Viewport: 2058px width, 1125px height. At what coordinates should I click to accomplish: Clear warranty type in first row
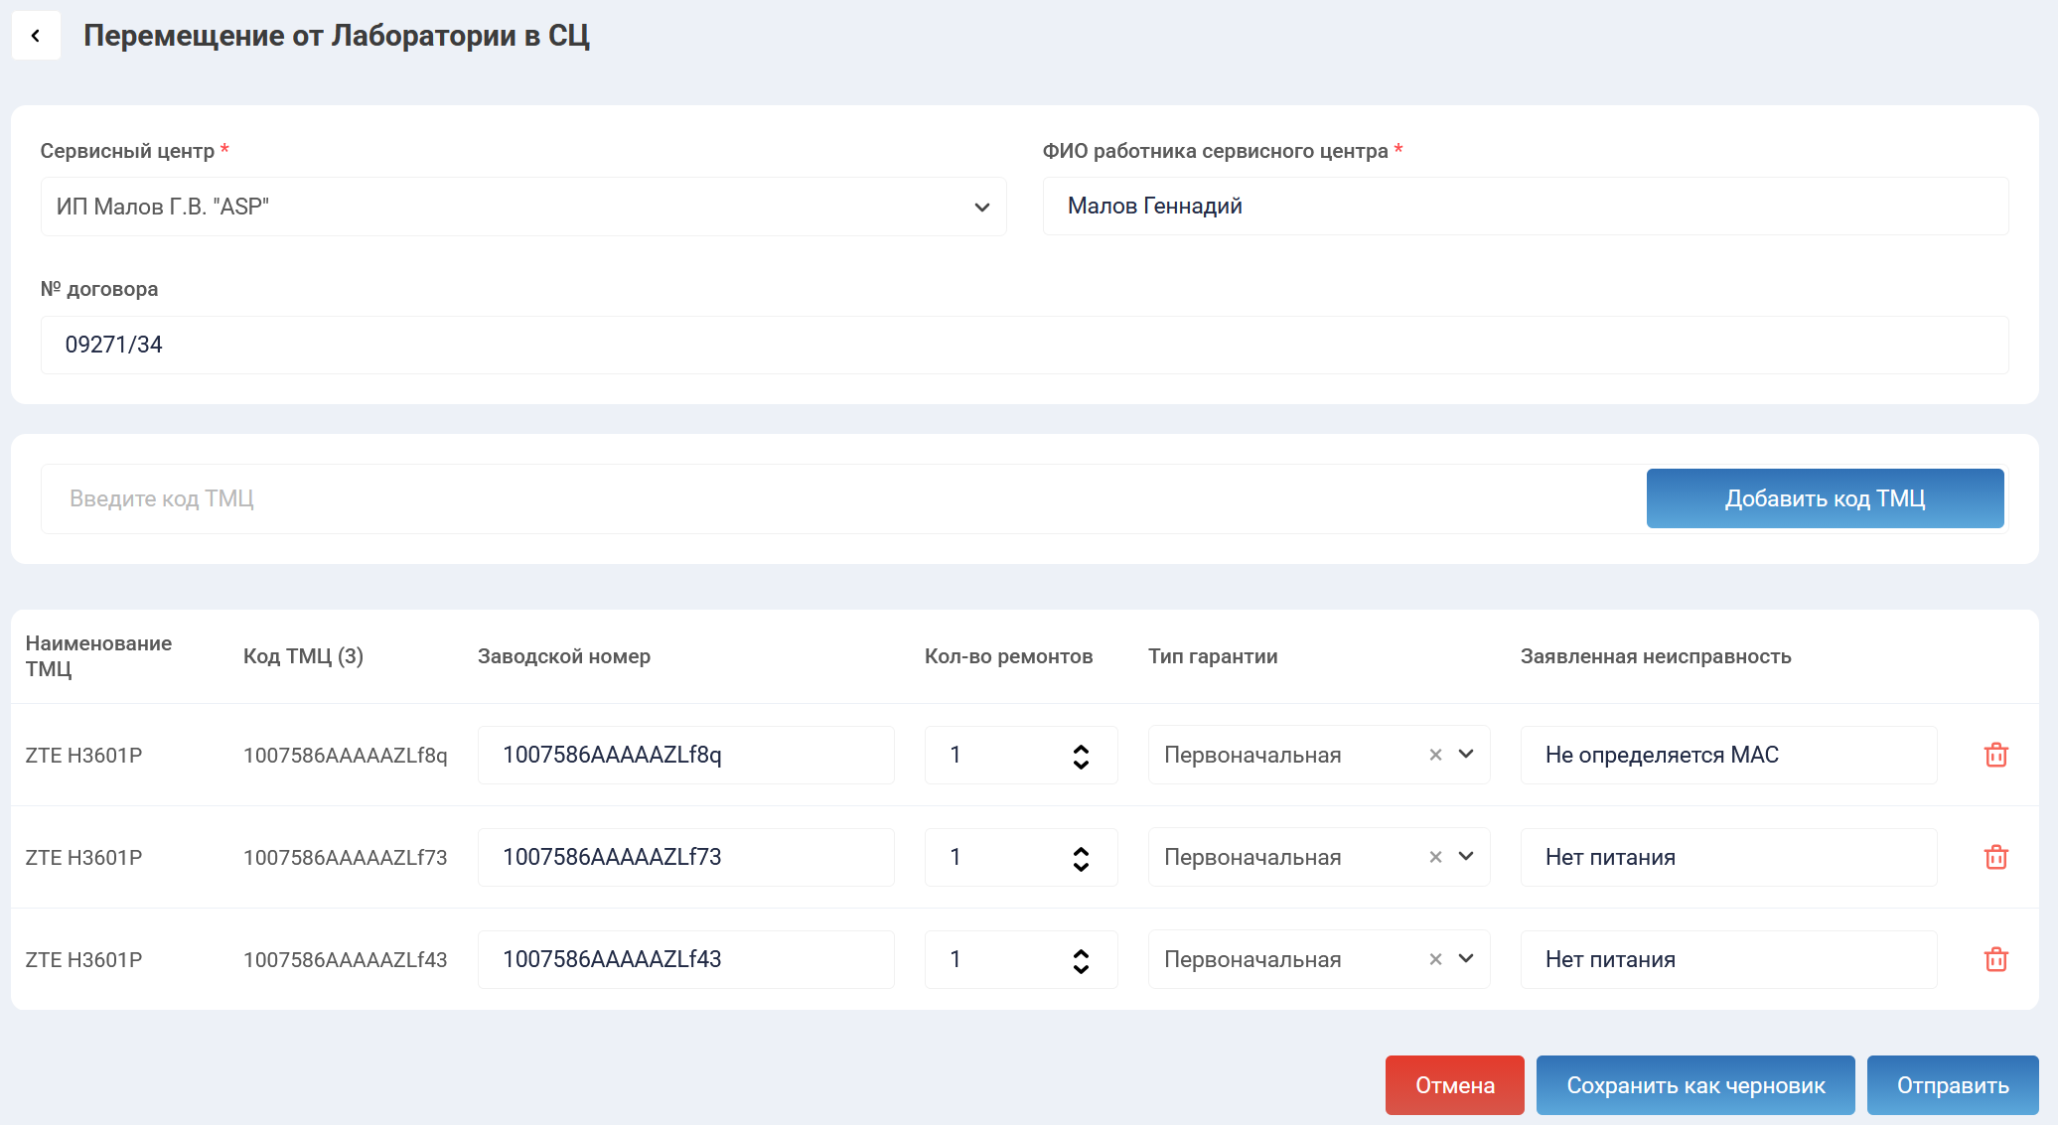tap(1435, 755)
